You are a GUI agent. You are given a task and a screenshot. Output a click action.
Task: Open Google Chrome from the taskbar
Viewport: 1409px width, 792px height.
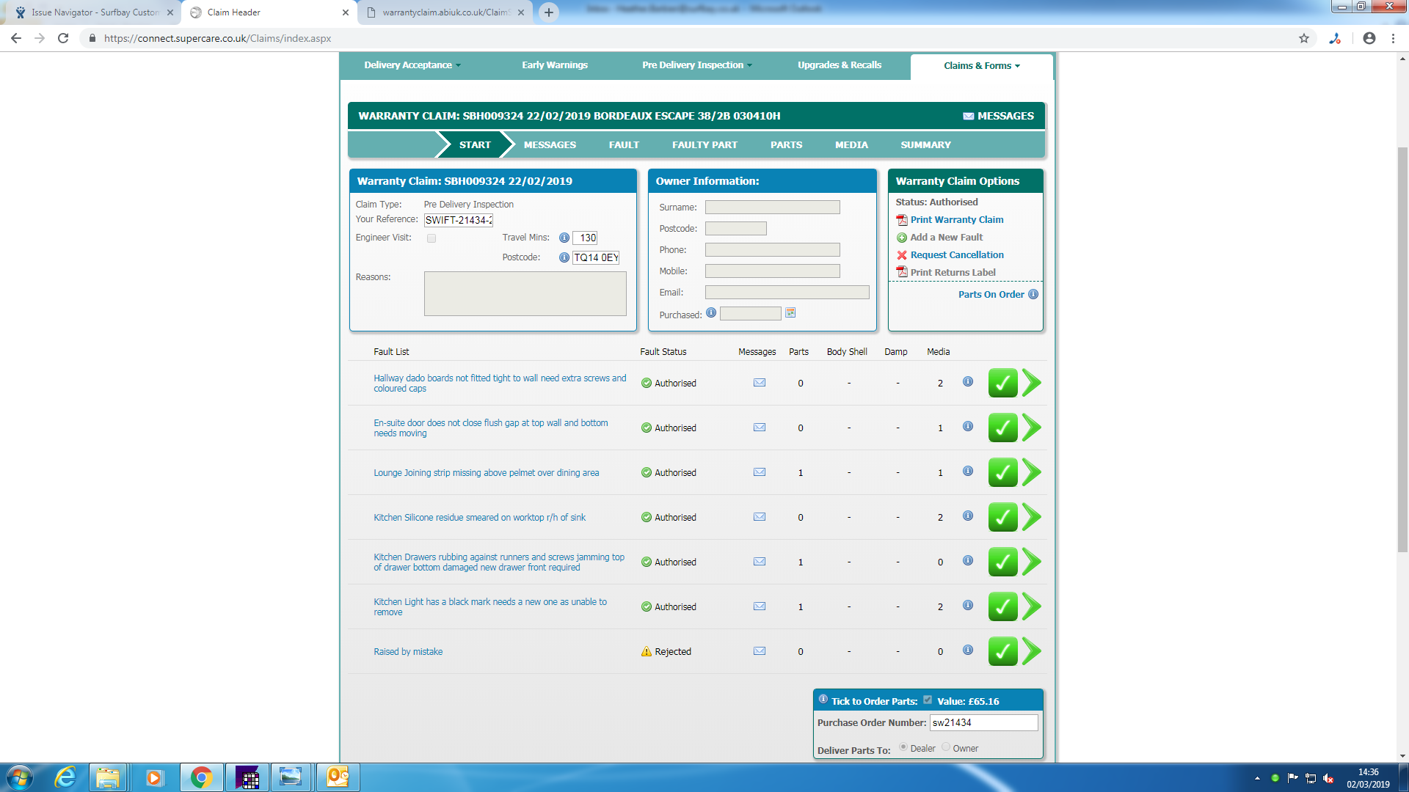[x=201, y=777]
